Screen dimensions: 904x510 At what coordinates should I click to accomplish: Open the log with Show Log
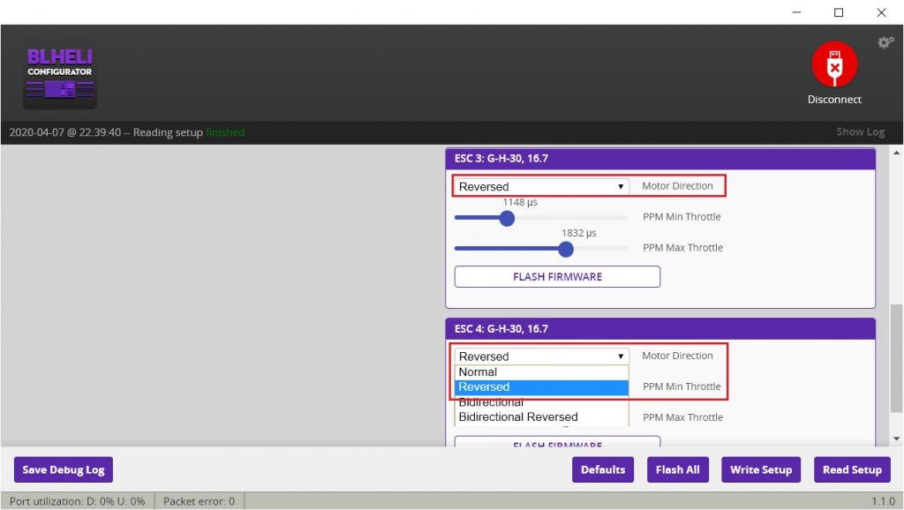coord(860,132)
